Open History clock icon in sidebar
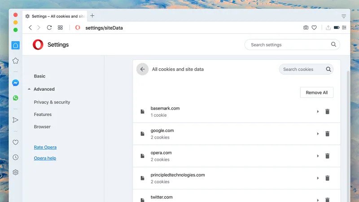This screenshot has width=359, height=202. [x=16, y=158]
